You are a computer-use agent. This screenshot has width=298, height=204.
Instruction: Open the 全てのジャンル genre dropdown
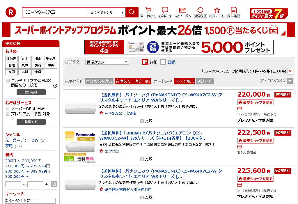click(x=107, y=12)
